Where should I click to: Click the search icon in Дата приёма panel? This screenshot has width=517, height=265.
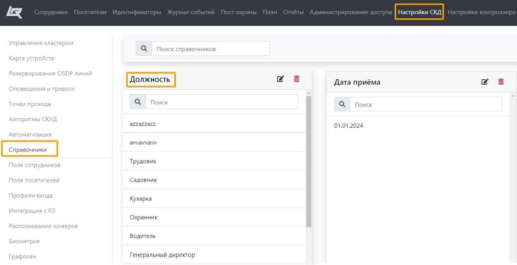342,104
